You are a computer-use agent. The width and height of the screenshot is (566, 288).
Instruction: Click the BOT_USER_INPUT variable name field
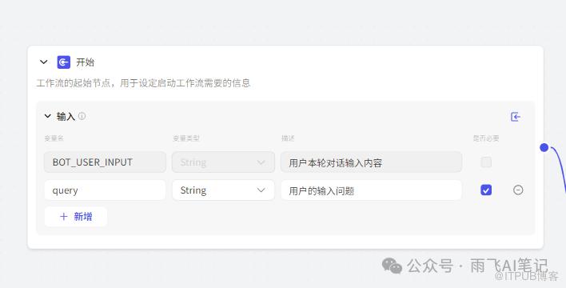coord(105,162)
